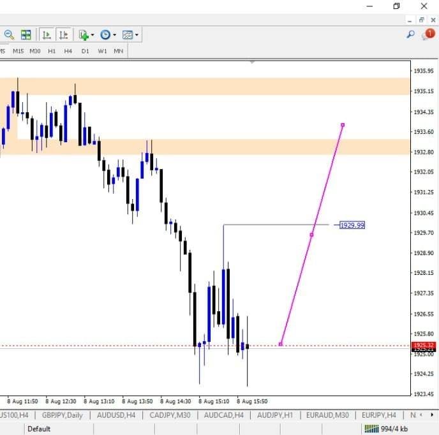
Task: Click the Templates icon
Action: coord(128,34)
